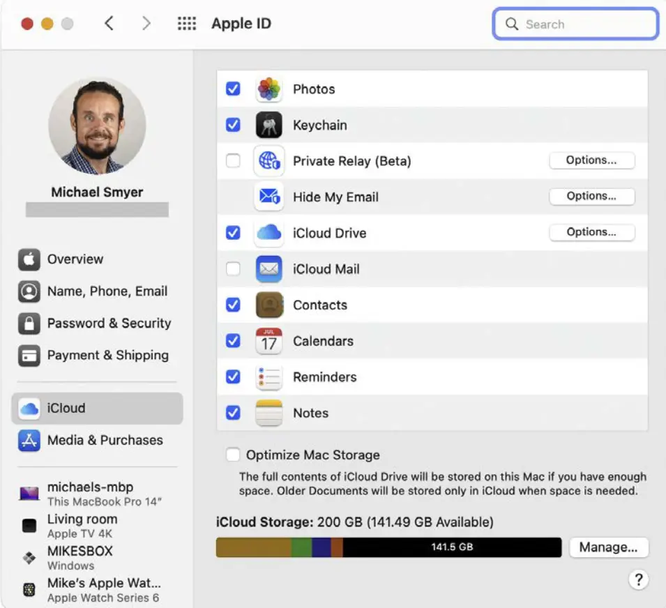Click the Keychain app icon
This screenshot has width=666, height=608.
(x=268, y=126)
